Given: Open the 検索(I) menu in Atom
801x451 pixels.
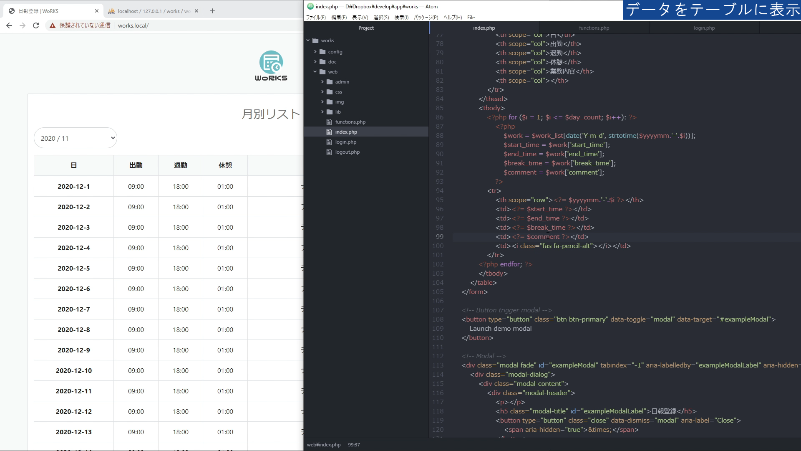Looking at the screenshot, I should 401,18.
